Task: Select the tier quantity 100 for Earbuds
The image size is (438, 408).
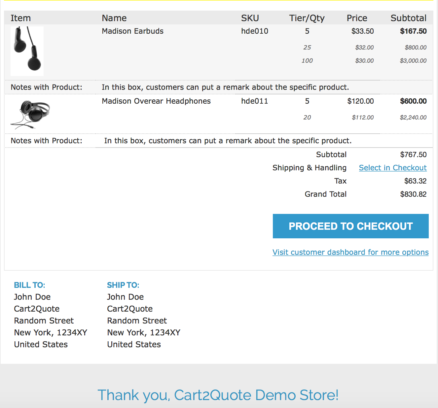Action: click(x=307, y=61)
